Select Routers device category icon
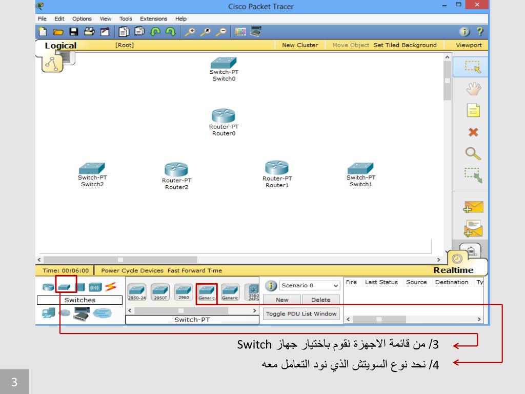The height and width of the screenshot is (394, 525). pyautogui.click(x=48, y=287)
